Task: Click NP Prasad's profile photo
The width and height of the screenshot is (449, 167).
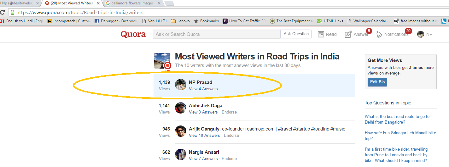Action: tap(181, 85)
